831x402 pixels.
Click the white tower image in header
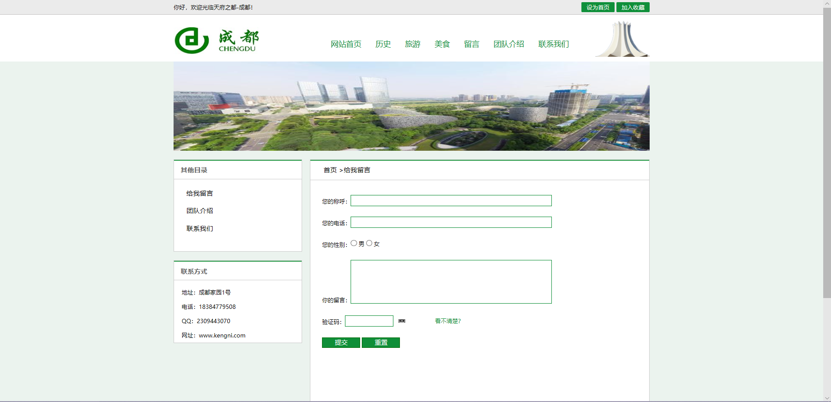[x=622, y=39]
